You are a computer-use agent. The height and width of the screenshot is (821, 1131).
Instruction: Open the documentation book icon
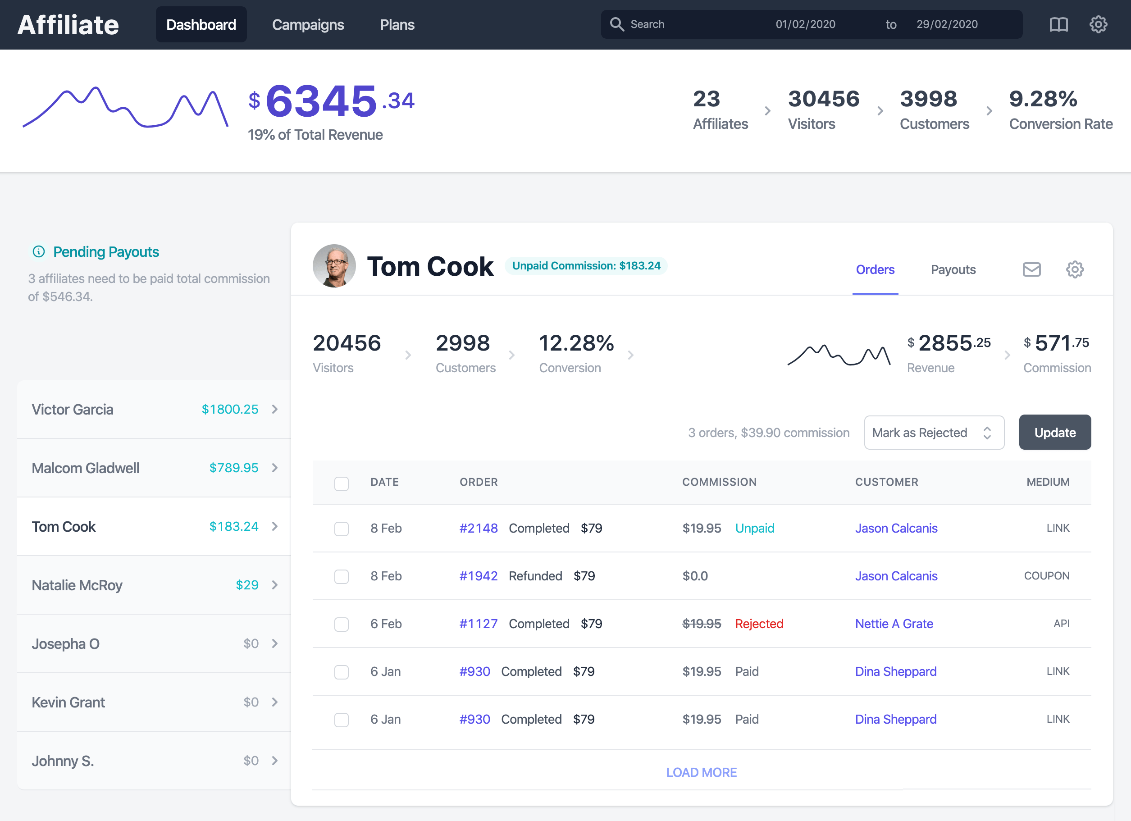[1058, 24]
